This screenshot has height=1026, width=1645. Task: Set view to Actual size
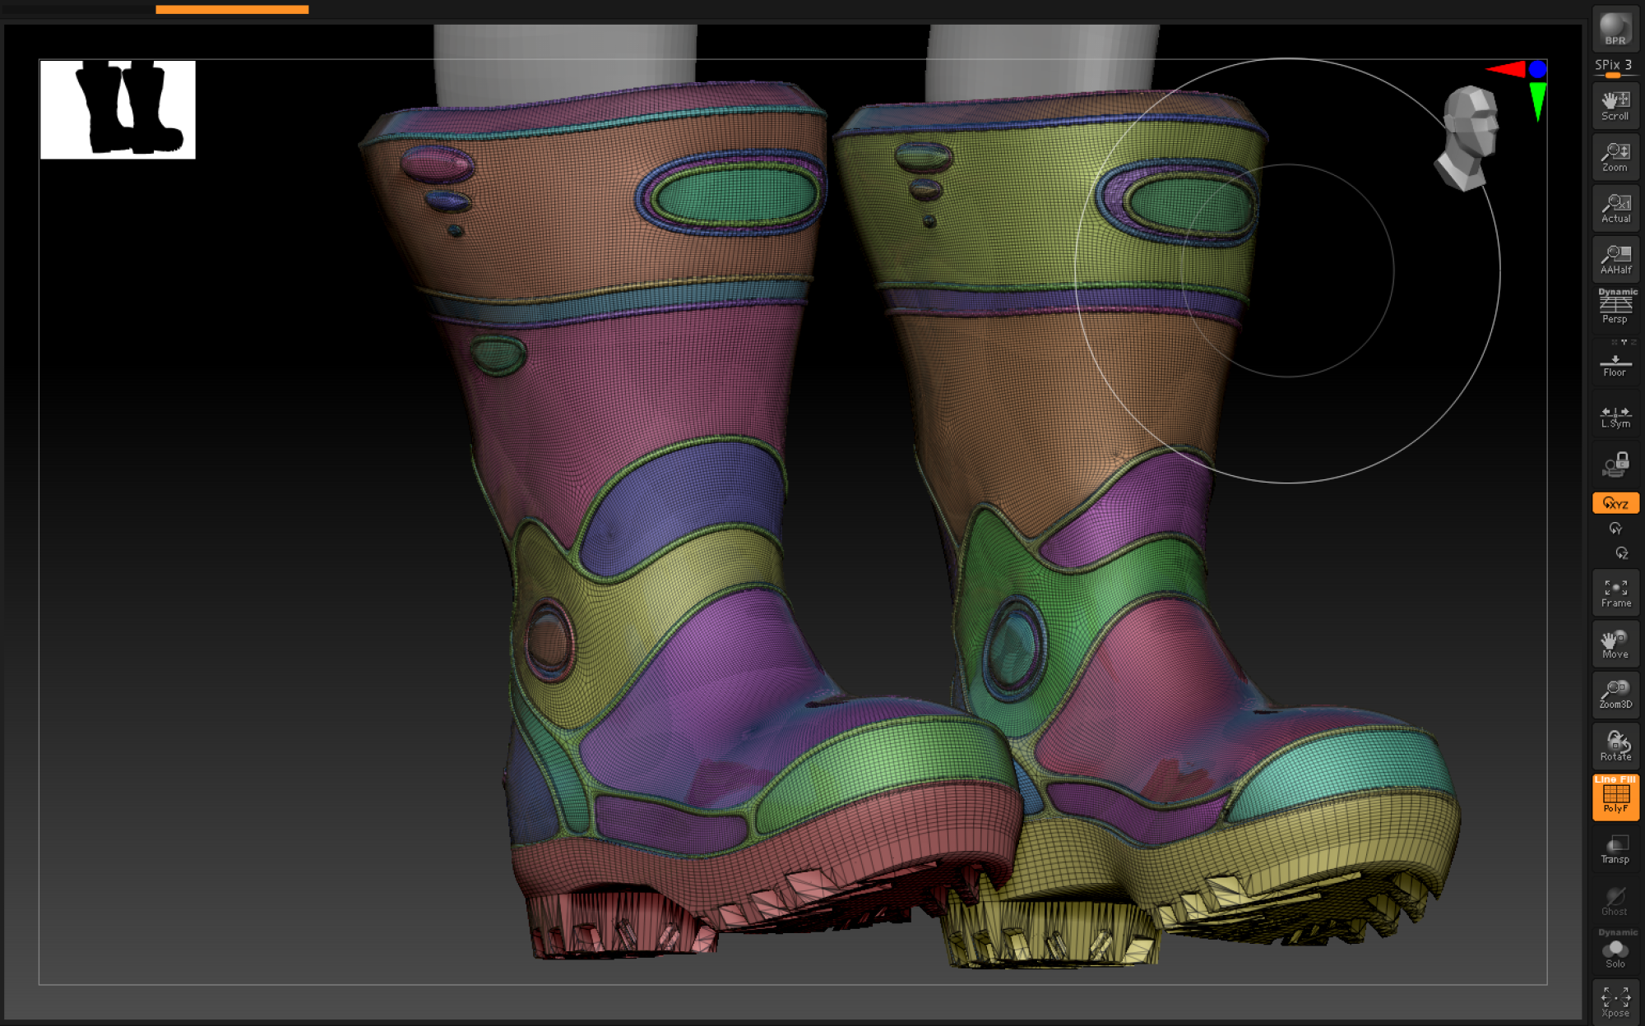[1615, 207]
